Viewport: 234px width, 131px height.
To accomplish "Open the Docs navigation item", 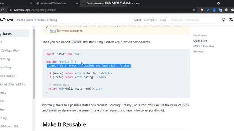I will click(137, 20).
